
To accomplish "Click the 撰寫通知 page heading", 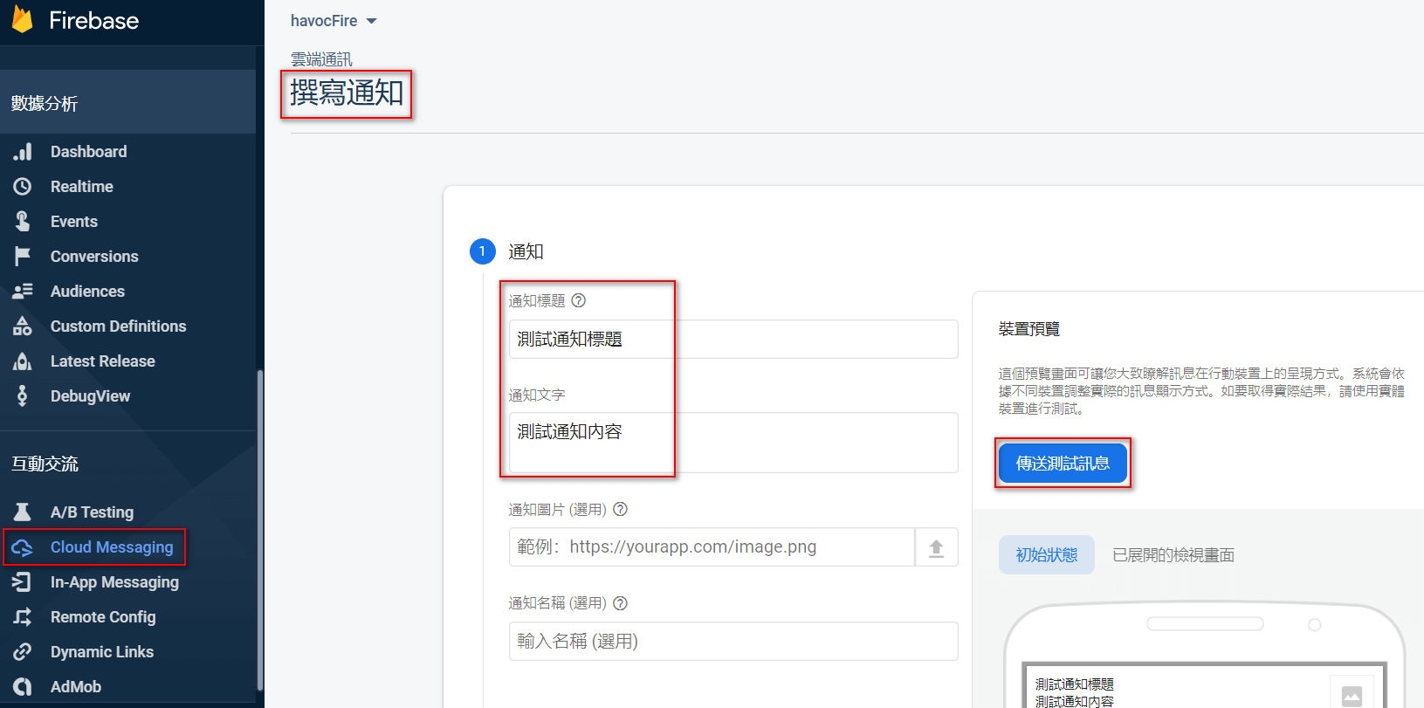I will (x=347, y=93).
